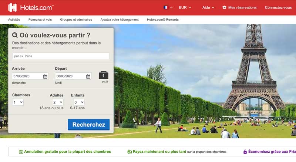This screenshot has height=162, width=296.
Task: Click the 'Arrivée' label
Action: point(18,69)
